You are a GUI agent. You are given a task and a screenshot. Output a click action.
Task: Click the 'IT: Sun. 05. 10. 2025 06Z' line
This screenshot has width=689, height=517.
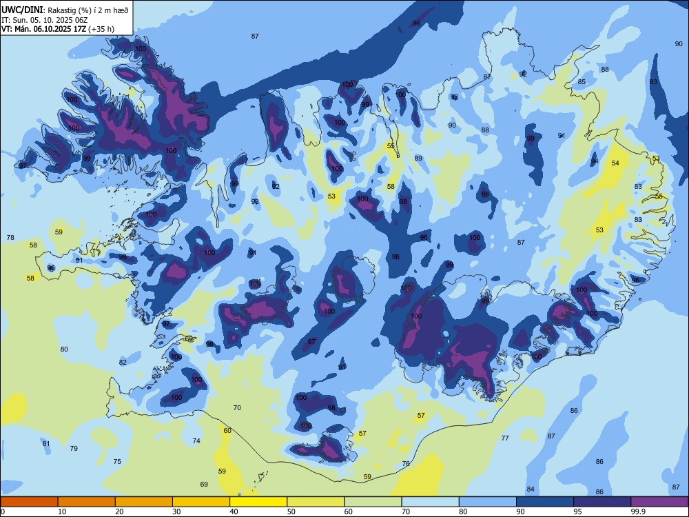(44, 20)
